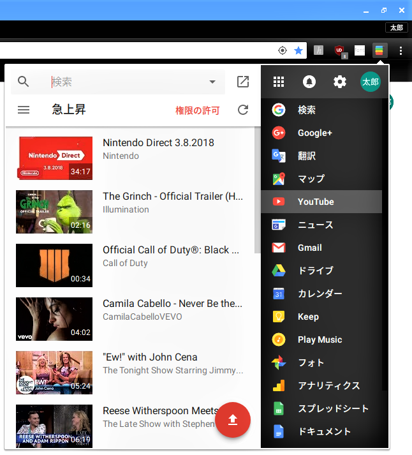The width and height of the screenshot is (412, 455).
Task: Open the settings gear icon
Action: pos(340,82)
